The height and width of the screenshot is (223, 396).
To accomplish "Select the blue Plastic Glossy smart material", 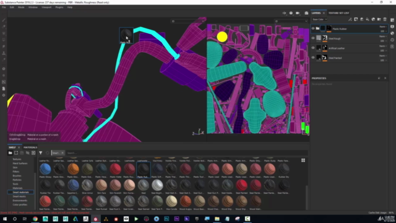I will [x=45, y=169].
